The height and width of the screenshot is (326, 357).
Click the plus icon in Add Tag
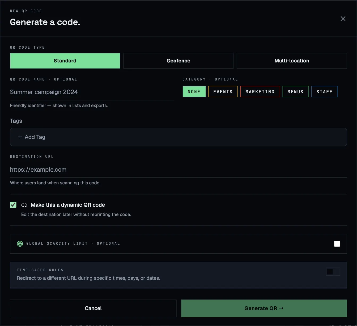click(x=20, y=137)
